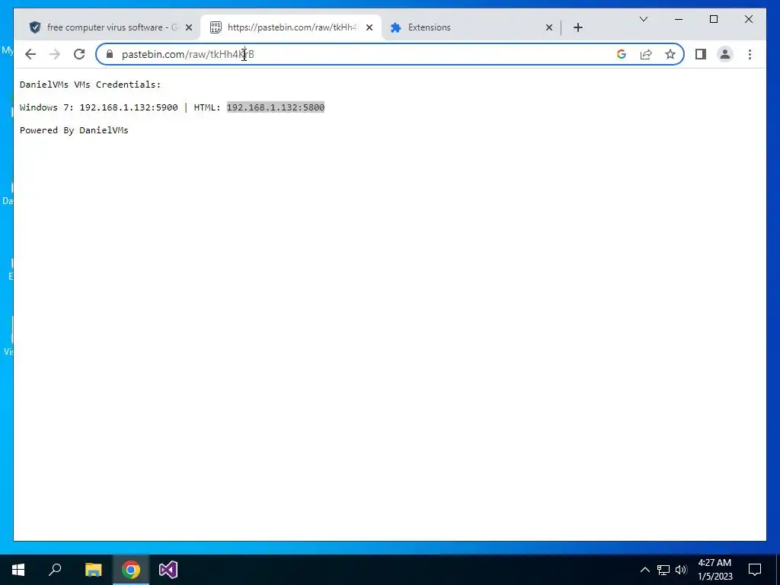Image resolution: width=780 pixels, height=585 pixels.
Task: Click the Chrome taskbar icon
Action: [x=131, y=570]
